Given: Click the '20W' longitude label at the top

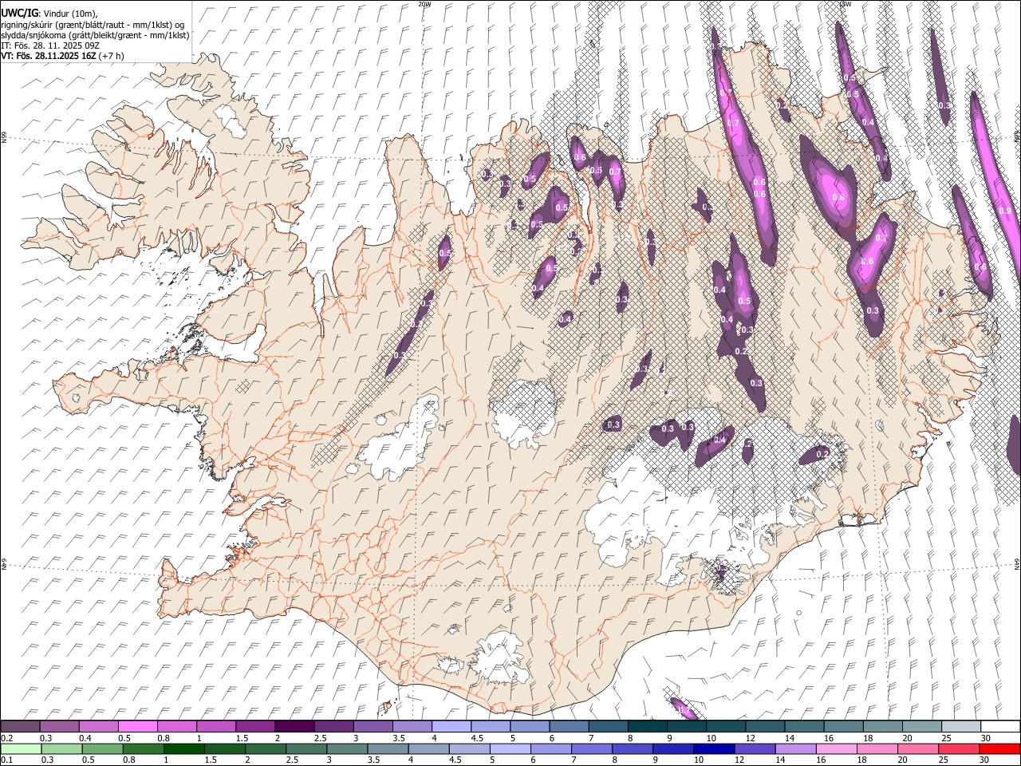Looking at the screenshot, I should click(x=424, y=4).
